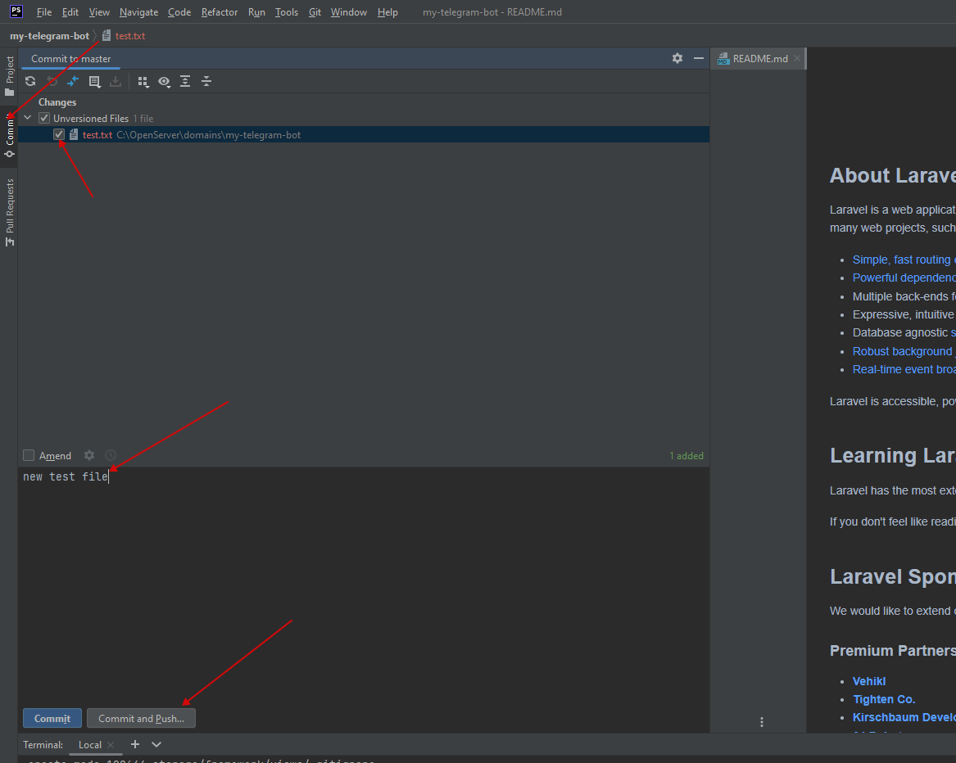956x763 pixels.
Task: Click the Refresh changes icon
Action: (x=29, y=81)
